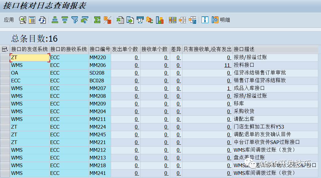321x178 pixels.
Task: Click the Local file export icon
Action: [x=130, y=20]
